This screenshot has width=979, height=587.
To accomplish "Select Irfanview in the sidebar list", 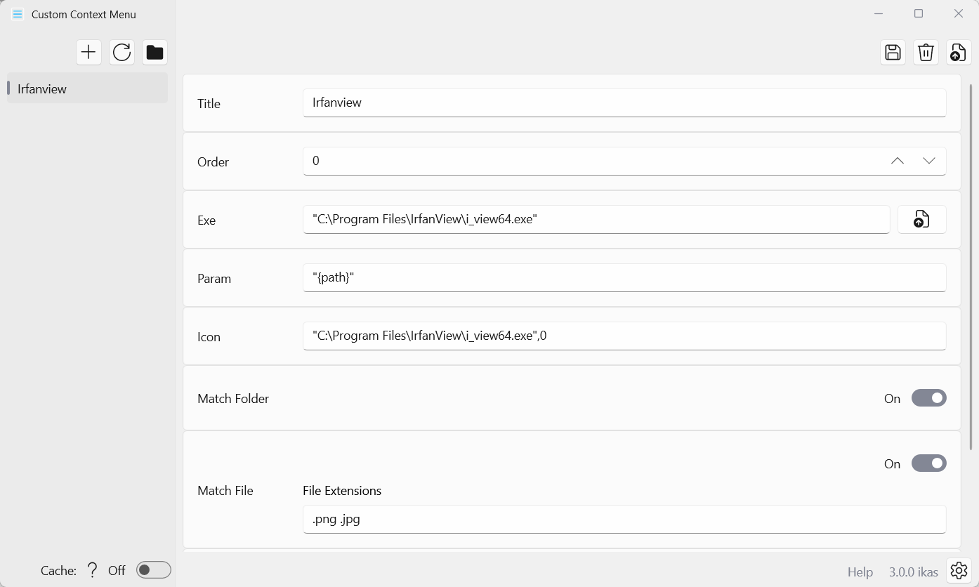I will [86, 88].
